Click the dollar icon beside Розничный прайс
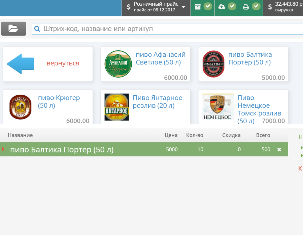 (129, 7)
